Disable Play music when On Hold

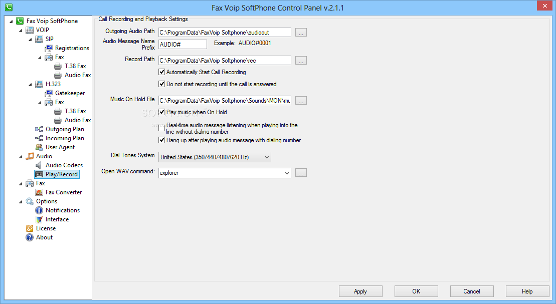(162, 112)
